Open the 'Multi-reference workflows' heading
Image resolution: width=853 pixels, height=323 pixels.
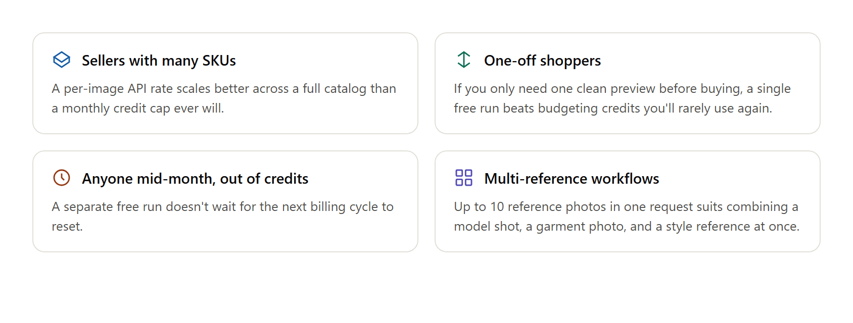572,179
